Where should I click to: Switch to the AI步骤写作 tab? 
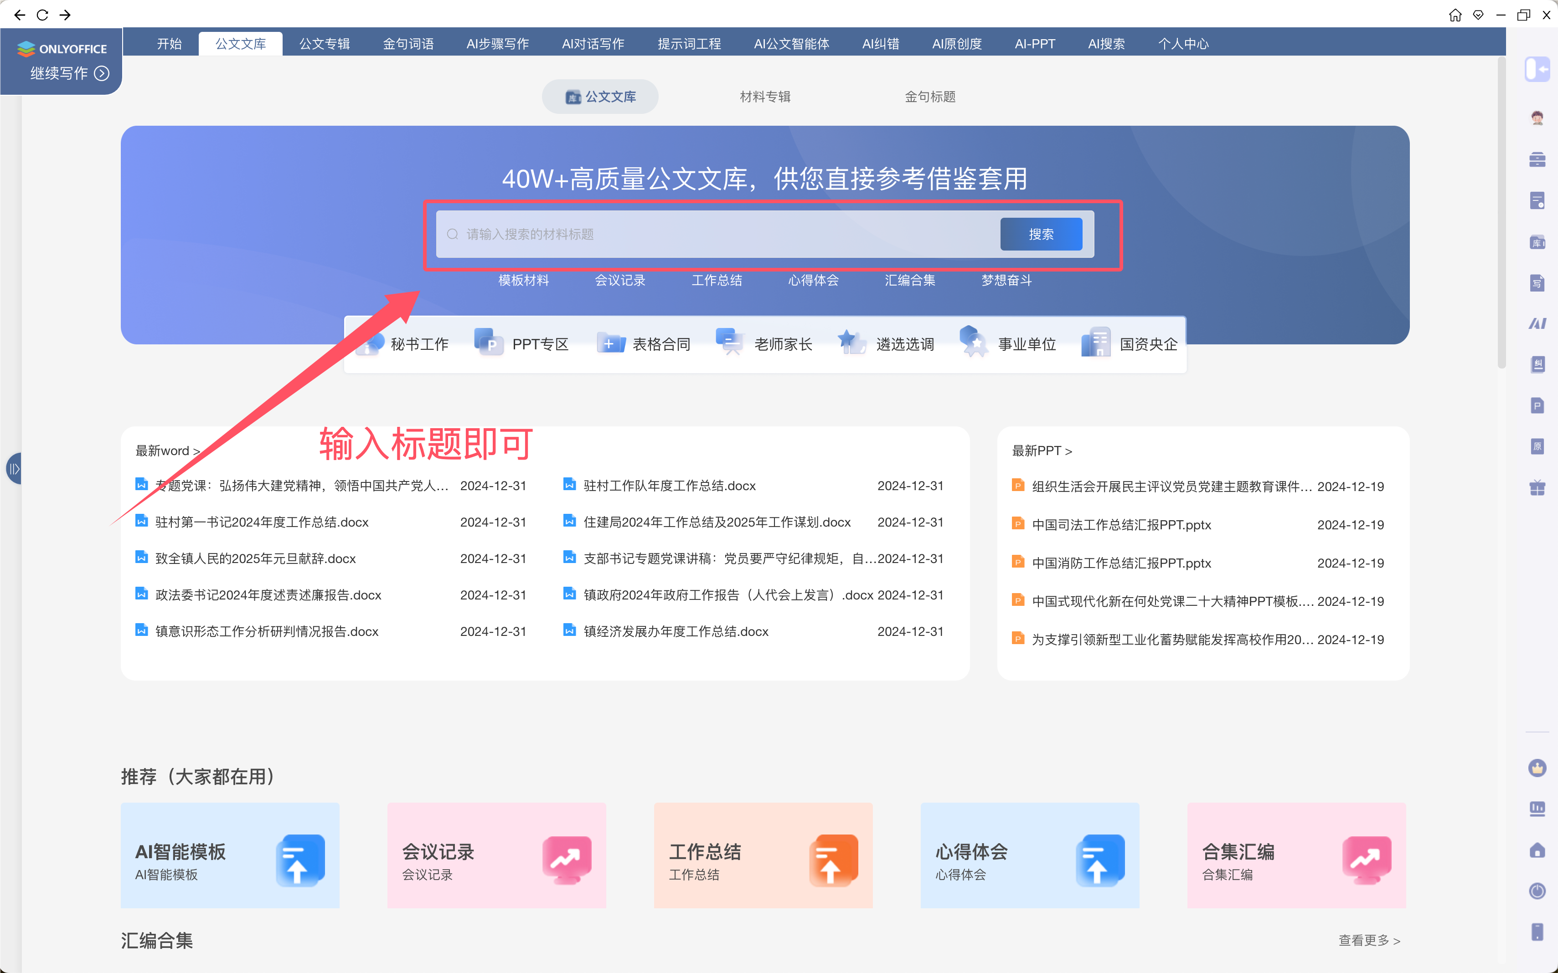498,44
